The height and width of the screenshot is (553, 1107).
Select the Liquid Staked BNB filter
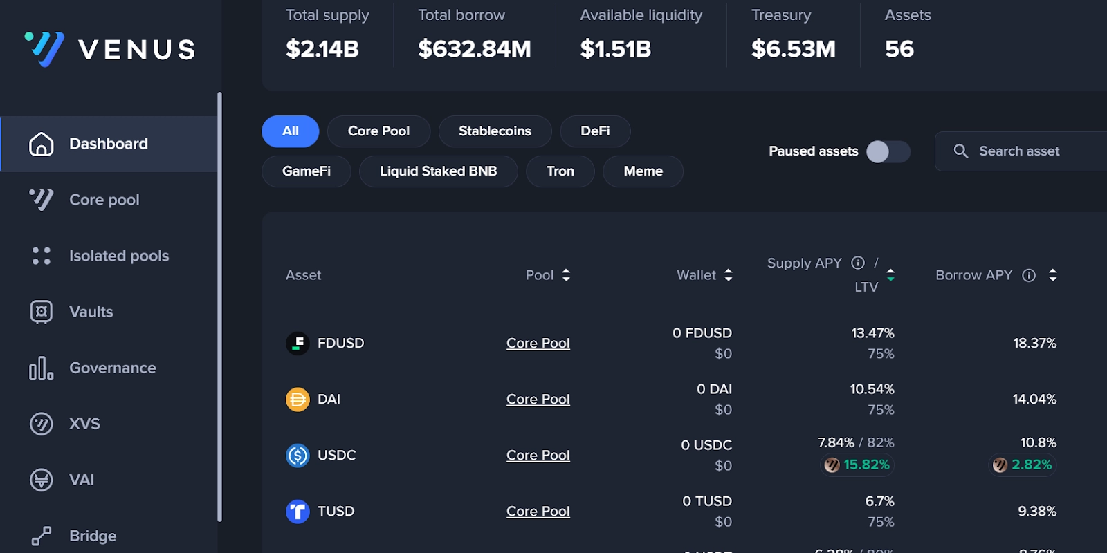click(x=438, y=171)
